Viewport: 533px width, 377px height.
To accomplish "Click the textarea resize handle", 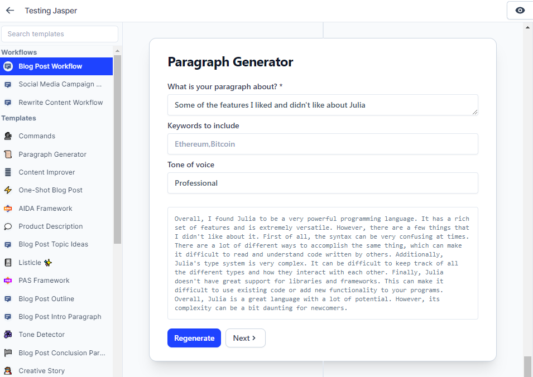I will 475,112.
